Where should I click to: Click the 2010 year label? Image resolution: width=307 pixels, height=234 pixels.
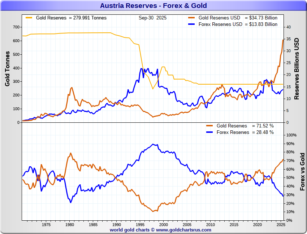coord(211,225)
